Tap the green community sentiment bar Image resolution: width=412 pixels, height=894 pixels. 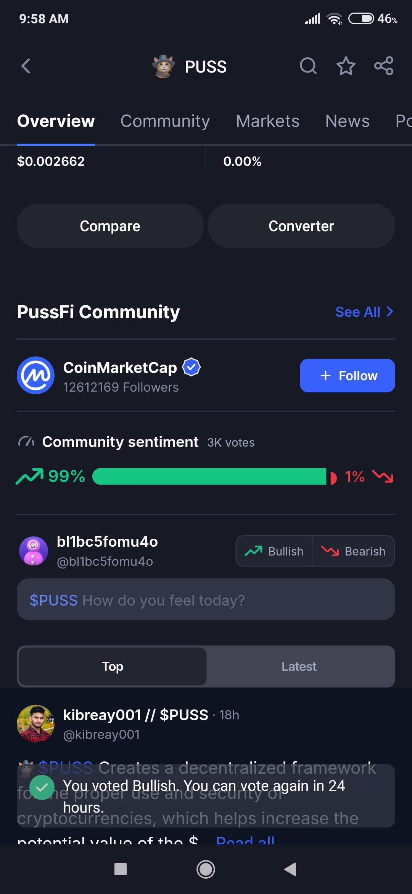coord(209,476)
